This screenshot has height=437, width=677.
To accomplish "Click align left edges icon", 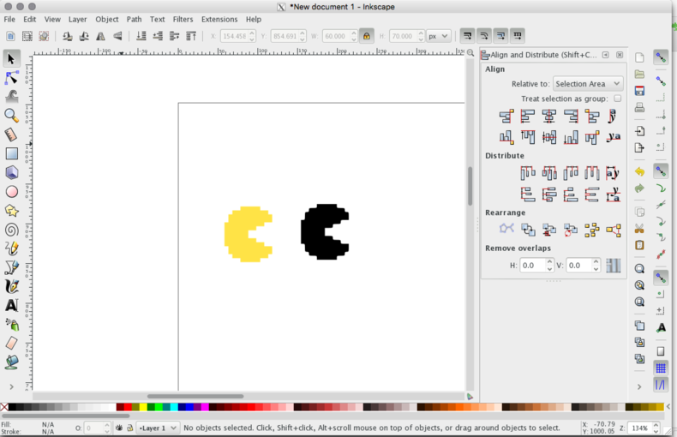I will (528, 117).
